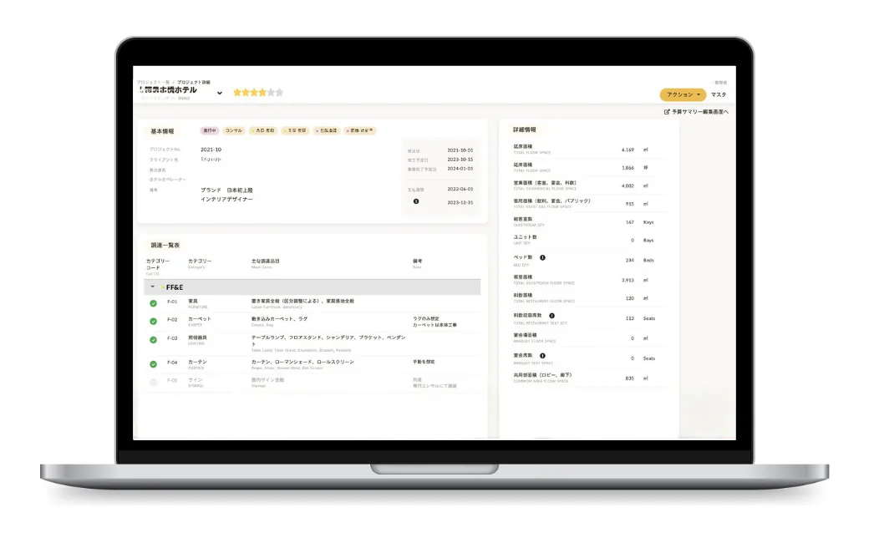This screenshot has height=543, width=869.
Task: Click the ラグのみ想定 note
Action: point(426,318)
